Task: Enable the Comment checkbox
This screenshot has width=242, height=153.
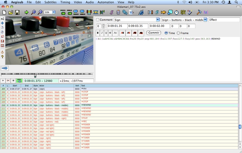Action: tap(98, 20)
